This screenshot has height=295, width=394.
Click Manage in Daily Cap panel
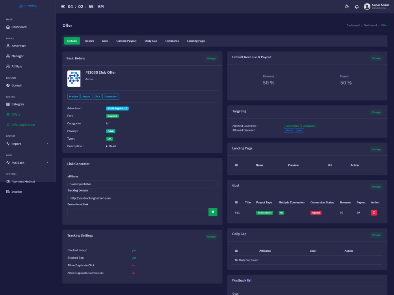click(x=376, y=235)
